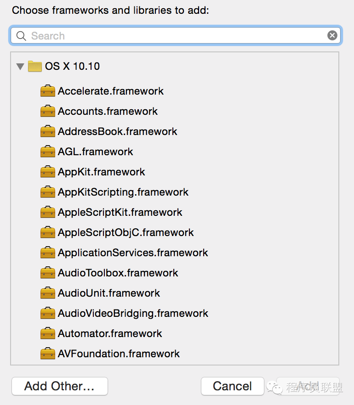354x405 pixels.
Task: Click into the Search field
Action: [176, 35]
